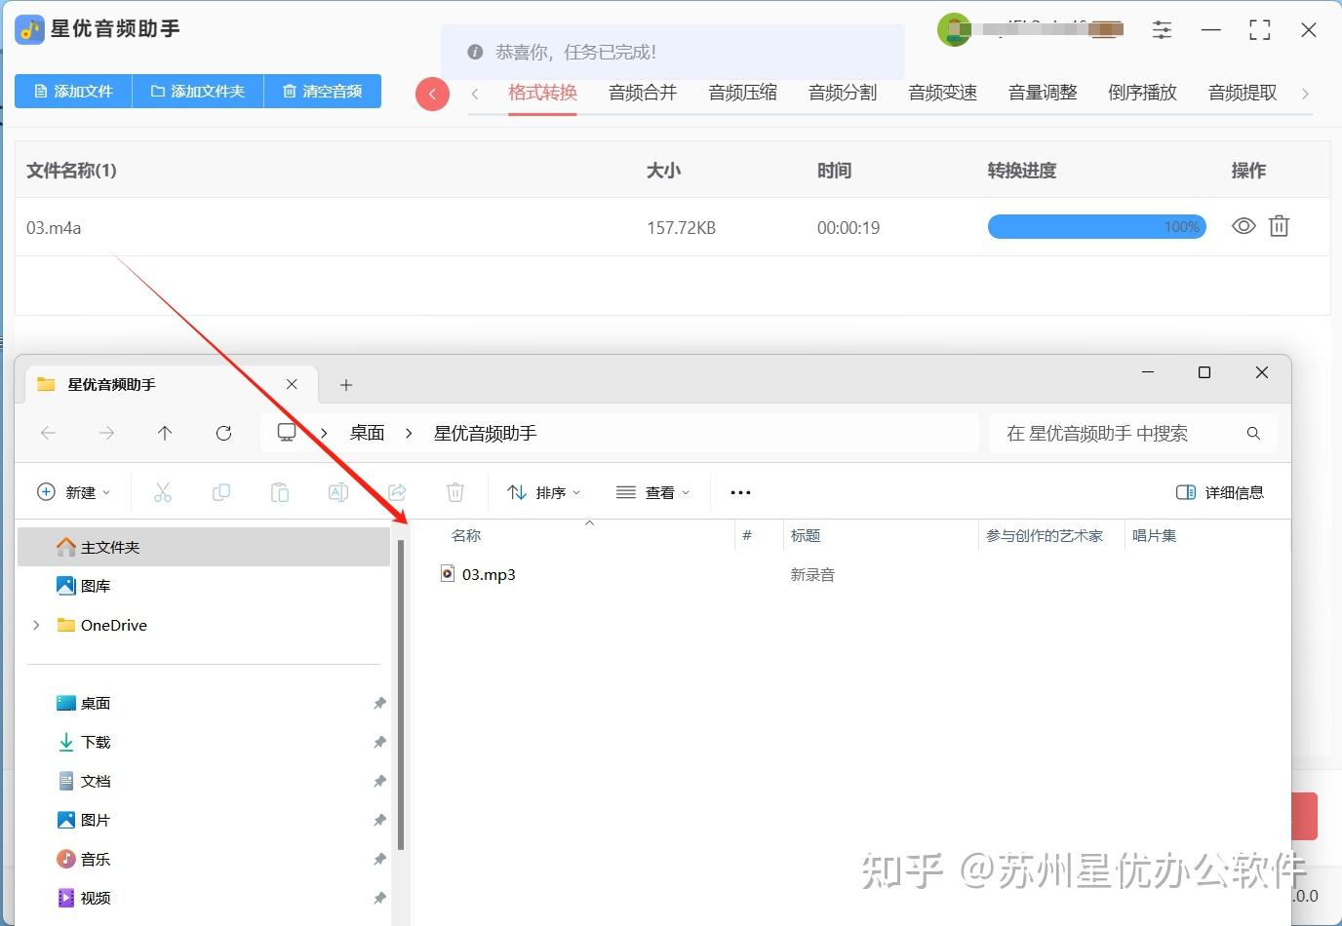This screenshot has height=926, width=1342.
Task: Go back in File Explorer
Action: click(48, 433)
